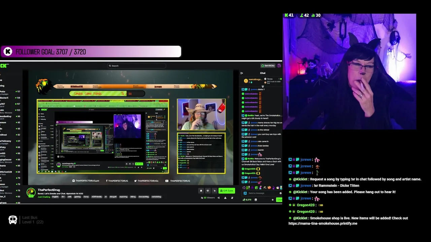This screenshot has width=431, height=242.
Task: Click mamatinaga top gifter in leaderboard
Action: (253, 80)
